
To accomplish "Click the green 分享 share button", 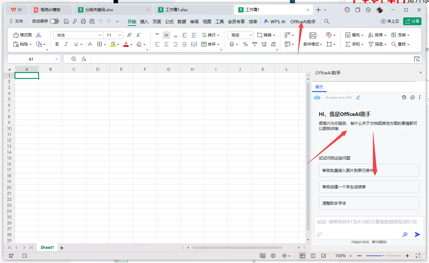I will (412, 21).
